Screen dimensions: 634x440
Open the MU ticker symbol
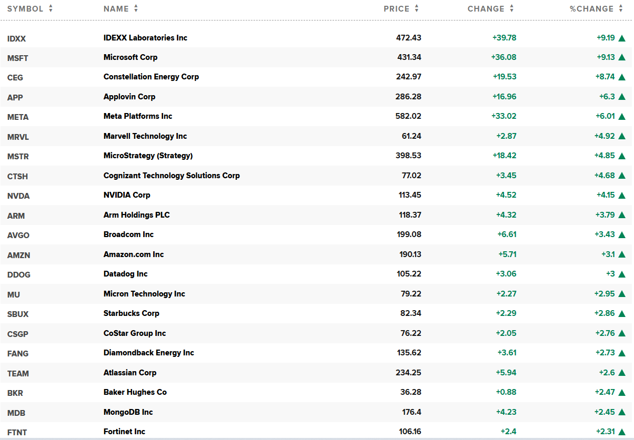point(14,294)
